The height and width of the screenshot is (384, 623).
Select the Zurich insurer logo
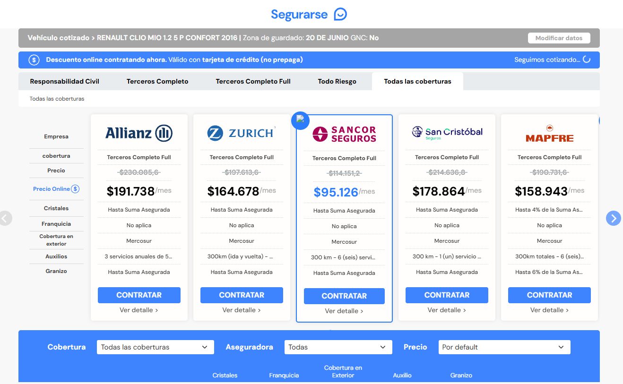[x=241, y=133]
